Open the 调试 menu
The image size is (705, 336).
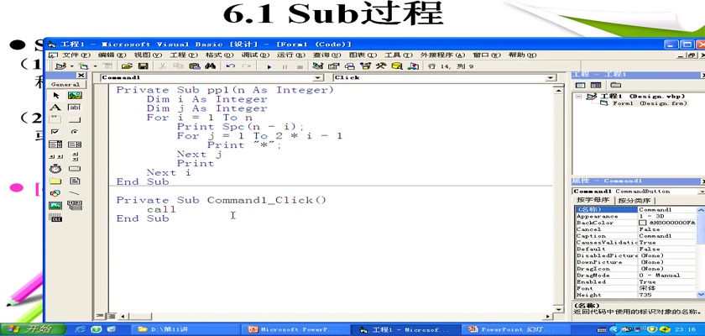255,55
